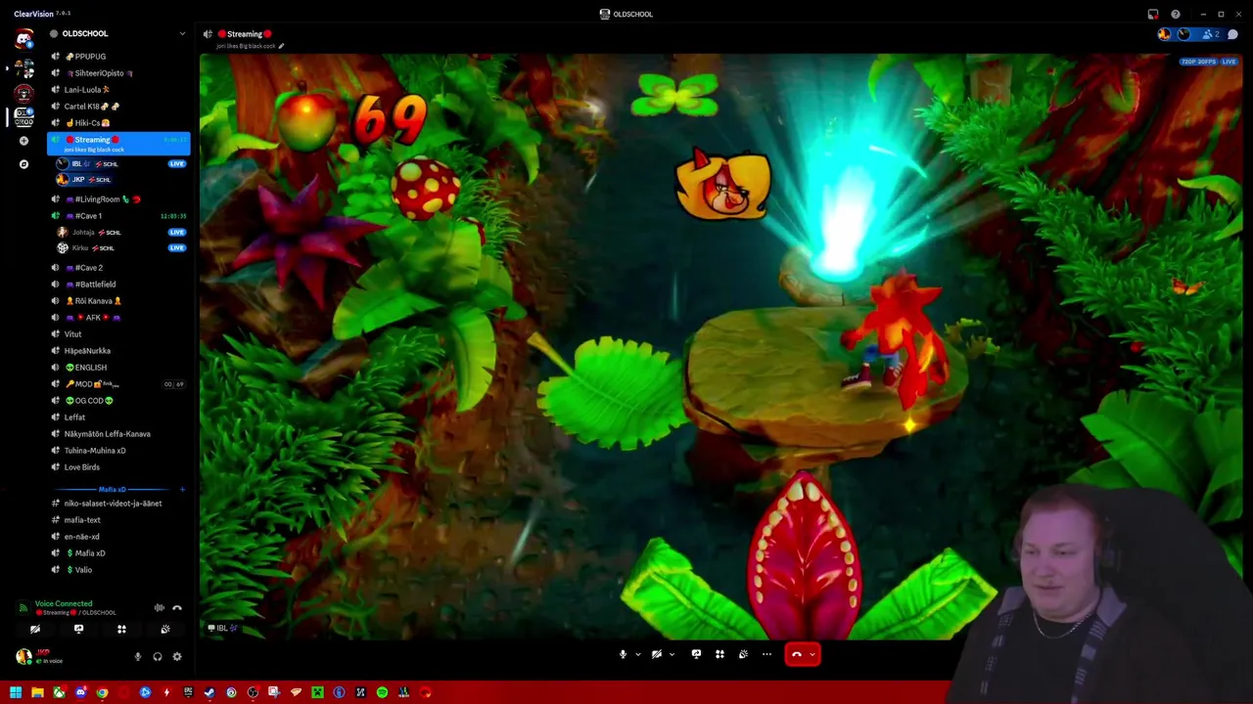The width and height of the screenshot is (1253, 704).
Task: Create channel in Mafia xD category
Action: (181, 489)
